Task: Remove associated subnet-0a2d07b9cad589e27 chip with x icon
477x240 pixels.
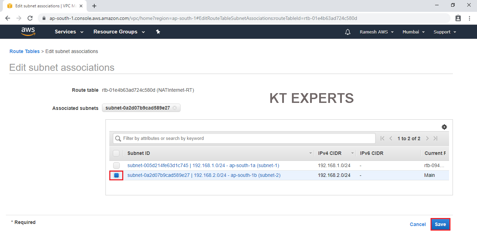Action: click(175, 108)
